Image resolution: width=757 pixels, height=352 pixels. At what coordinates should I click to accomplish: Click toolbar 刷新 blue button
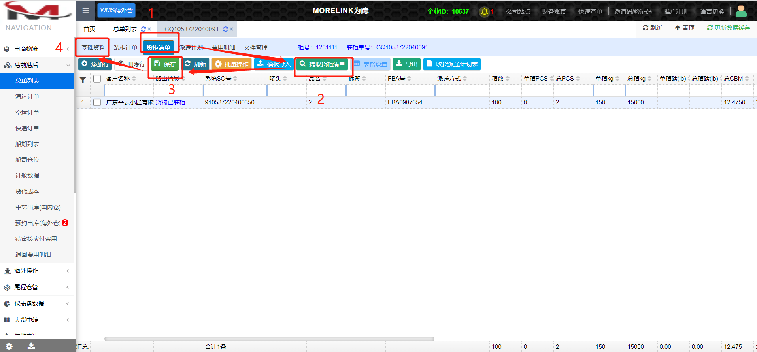195,64
